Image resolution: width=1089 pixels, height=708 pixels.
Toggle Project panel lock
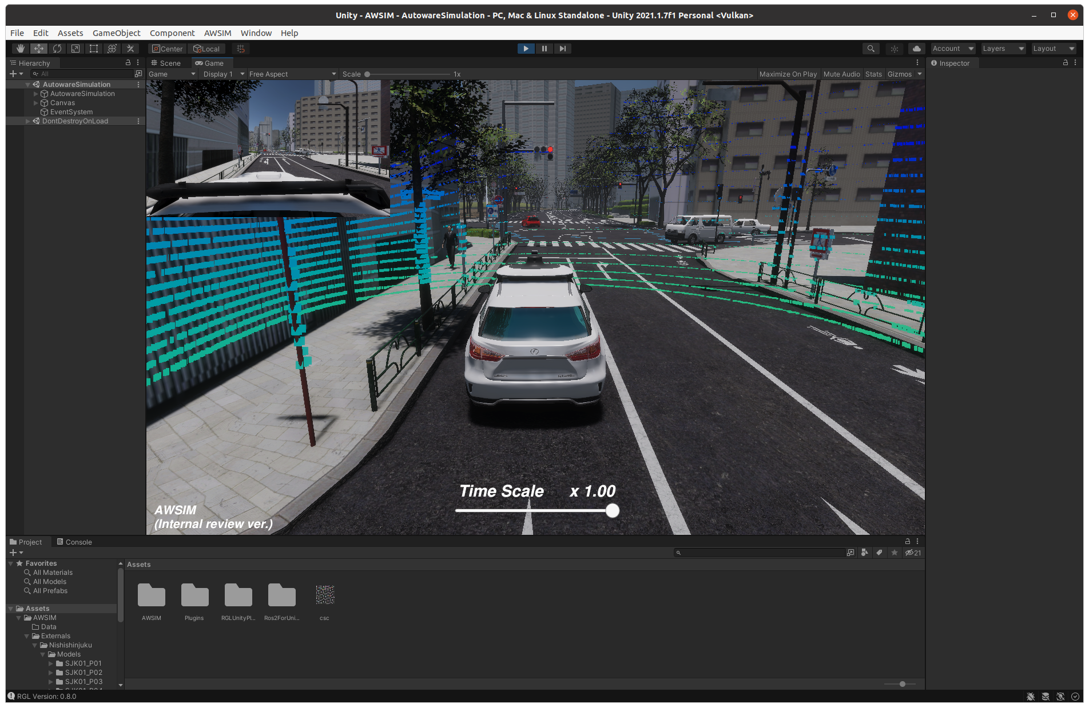[908, 541]
